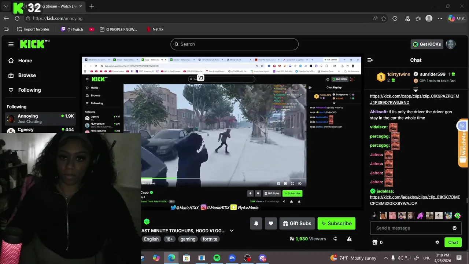Toggle follow with the heart button
This screenshot has width=469, height=264.
coord(271,223)
